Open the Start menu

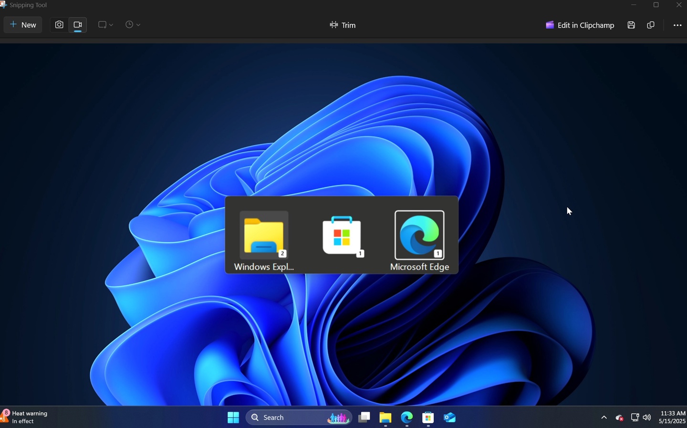point(233,418)
